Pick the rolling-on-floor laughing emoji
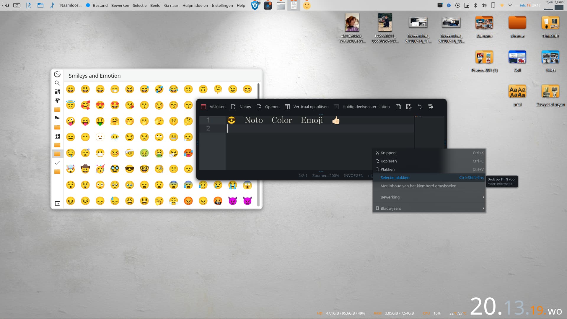 (x=159, y=89)
